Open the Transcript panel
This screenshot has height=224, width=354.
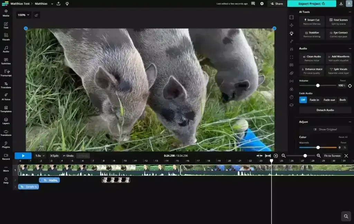[x=6, y=73]
